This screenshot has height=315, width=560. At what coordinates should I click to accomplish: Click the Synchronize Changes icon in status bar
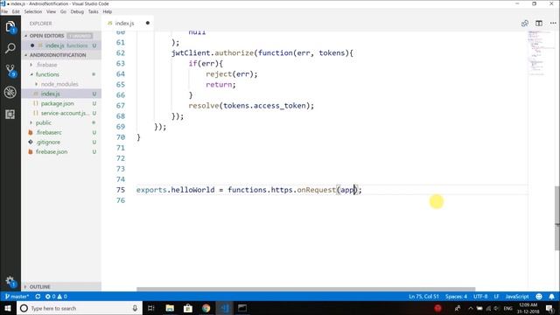[x=38, y=297]
